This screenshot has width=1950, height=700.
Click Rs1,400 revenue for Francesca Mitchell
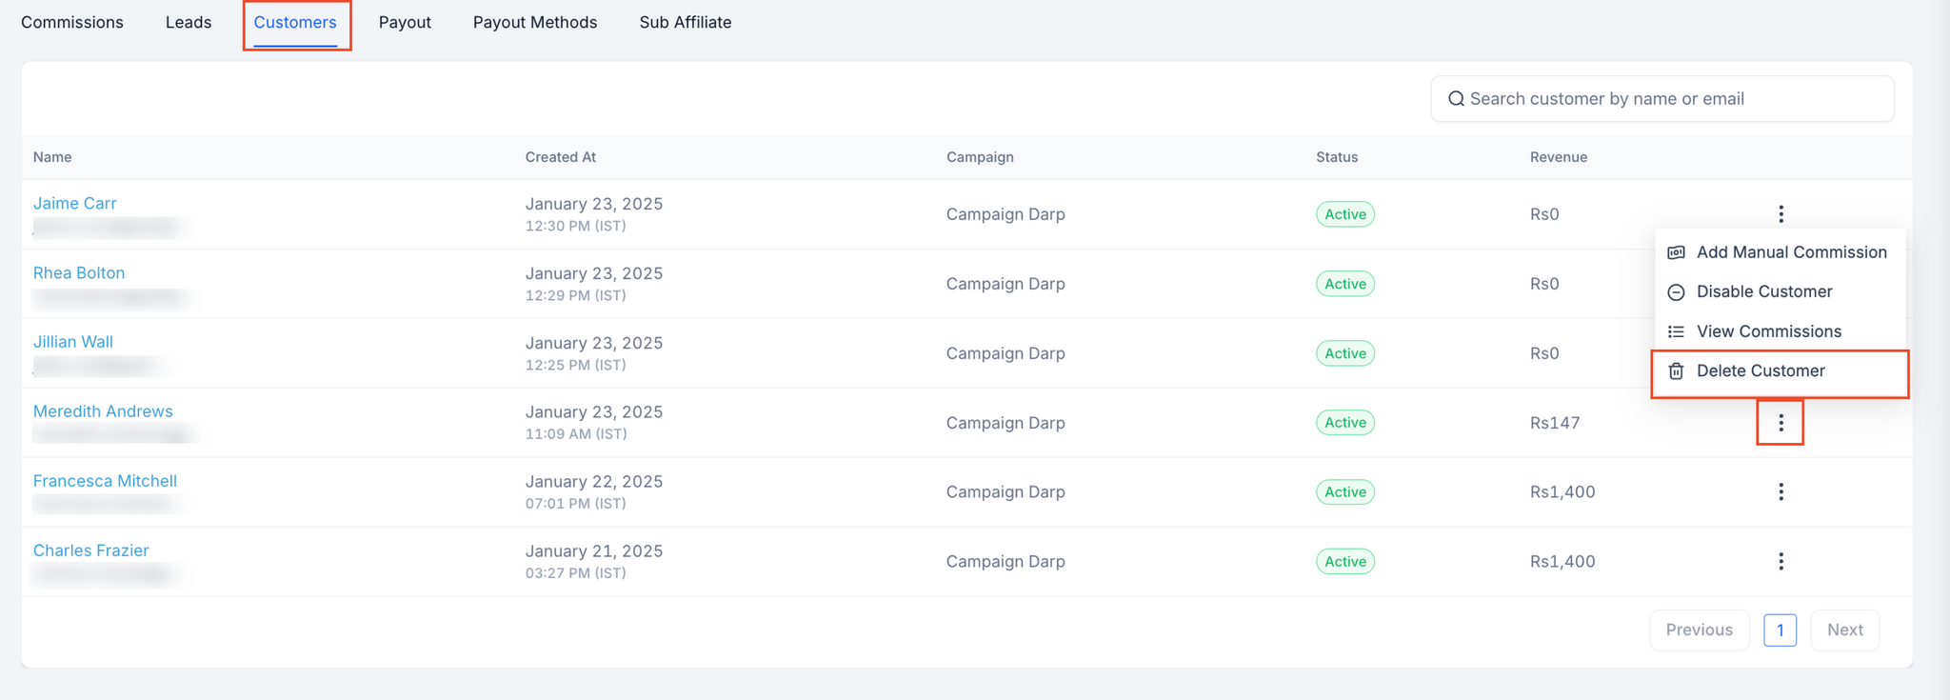click(1562, 492)
